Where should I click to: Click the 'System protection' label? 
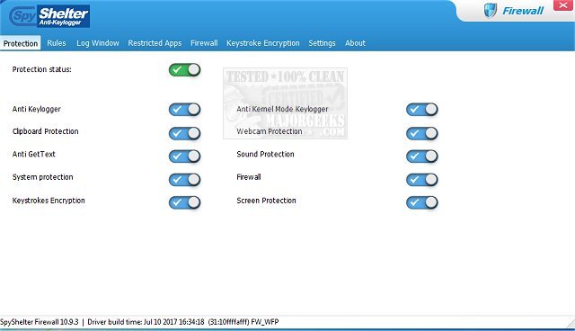[x=42, y=177]
